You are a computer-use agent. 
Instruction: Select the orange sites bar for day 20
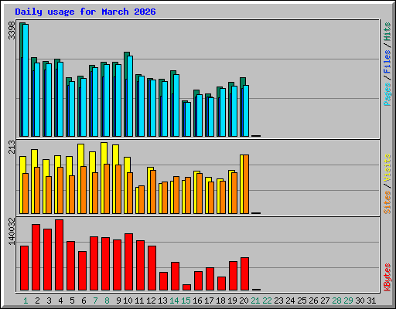coord(246,184)
